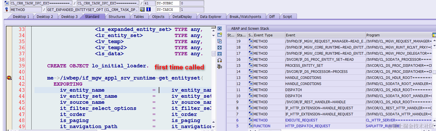
Task: Open the Objects tab
Action: [x=158, y=16]
